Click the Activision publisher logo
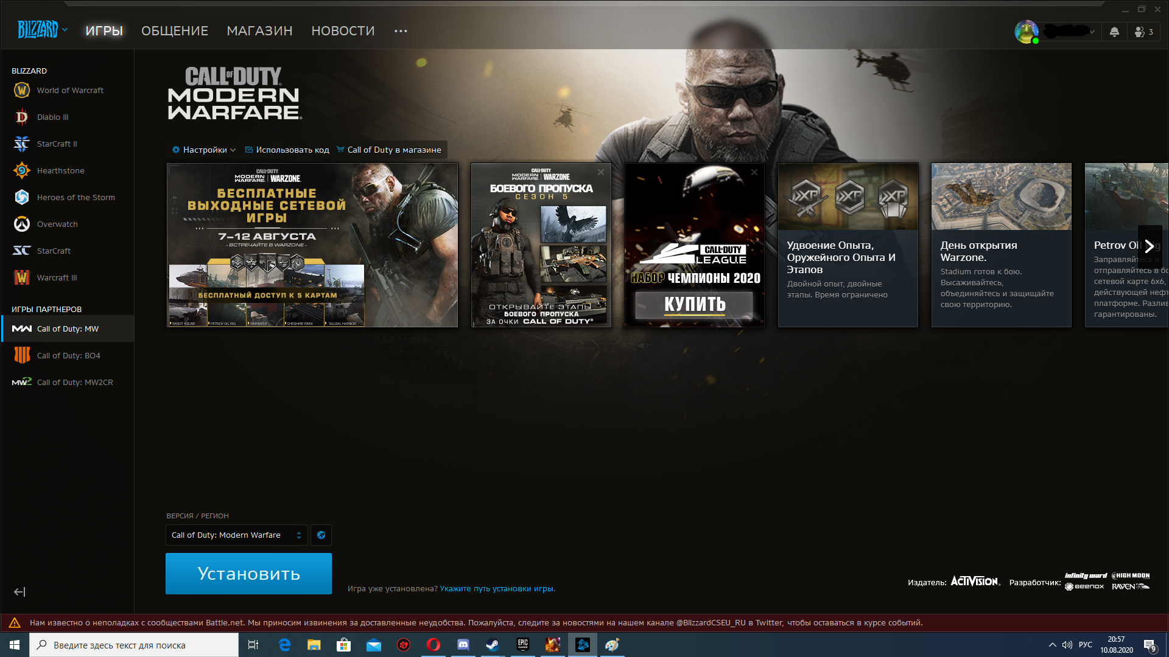The width and height of the screenshot is (1169, 657). pos(975,582)
